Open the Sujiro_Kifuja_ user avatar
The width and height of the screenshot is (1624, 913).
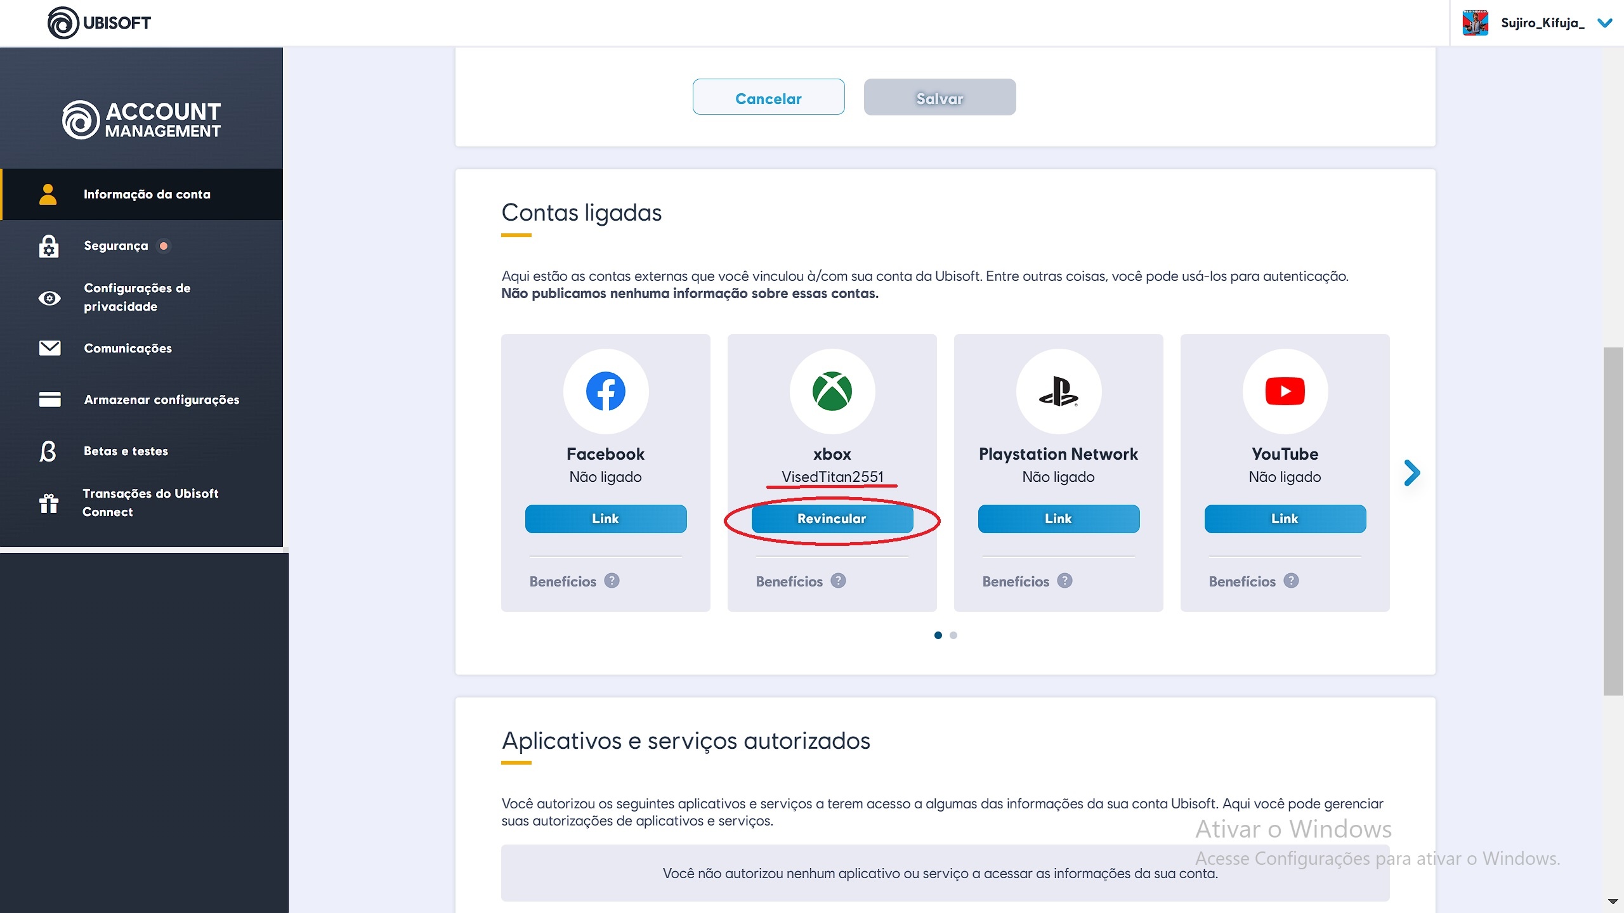click(1475, 23)
